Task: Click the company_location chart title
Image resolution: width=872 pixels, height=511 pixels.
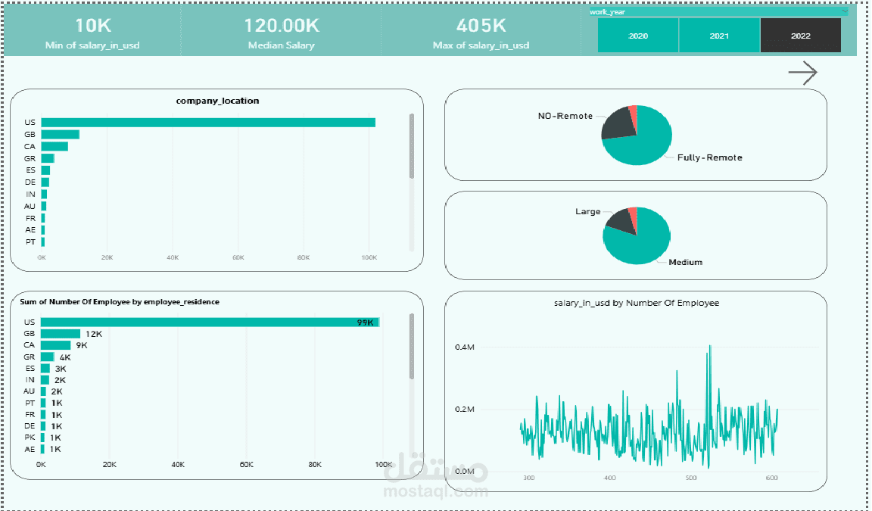Action: 217,101
